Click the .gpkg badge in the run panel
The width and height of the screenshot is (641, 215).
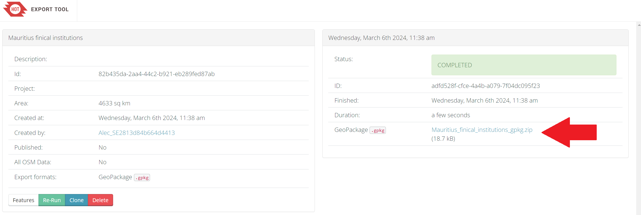point(378,130)
